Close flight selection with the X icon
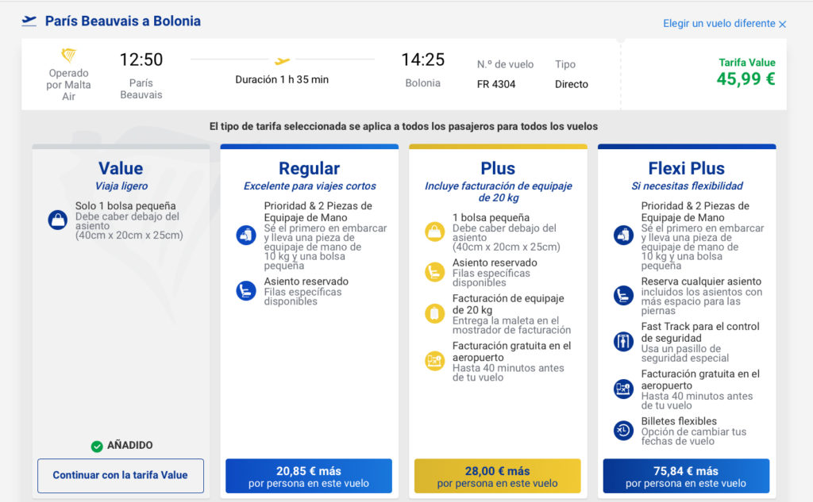Screen dimensions: 813x502 pyautogui.click(x=782, y=25)
